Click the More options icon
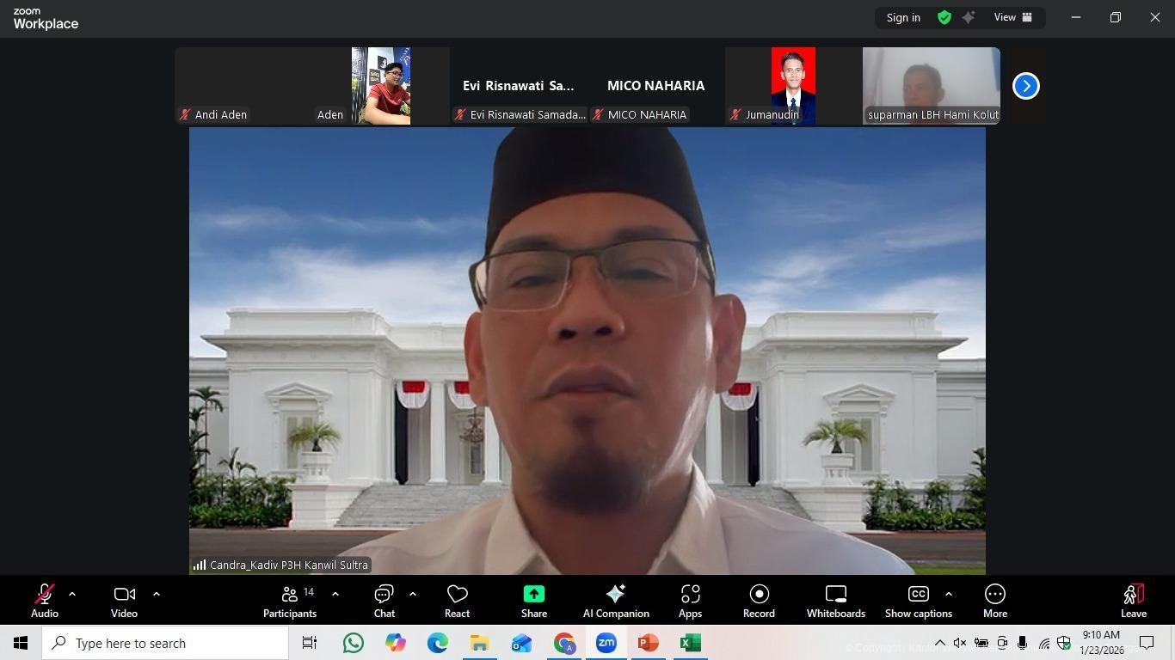This screenshot has height=660, width=1175. (x=994, y=595)
